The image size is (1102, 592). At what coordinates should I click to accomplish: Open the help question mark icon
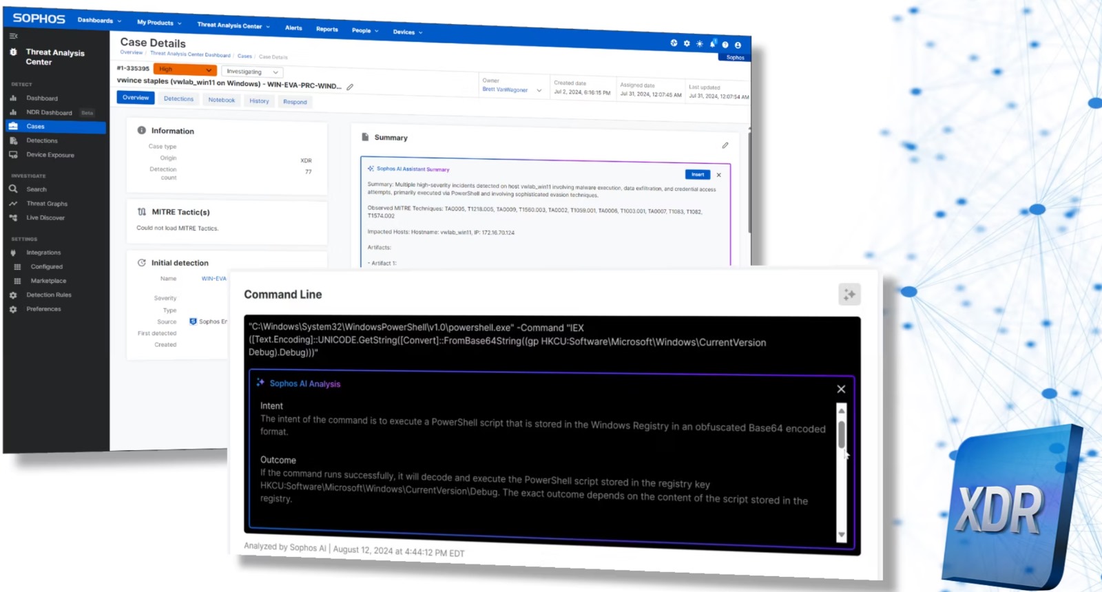pos(725,45)
